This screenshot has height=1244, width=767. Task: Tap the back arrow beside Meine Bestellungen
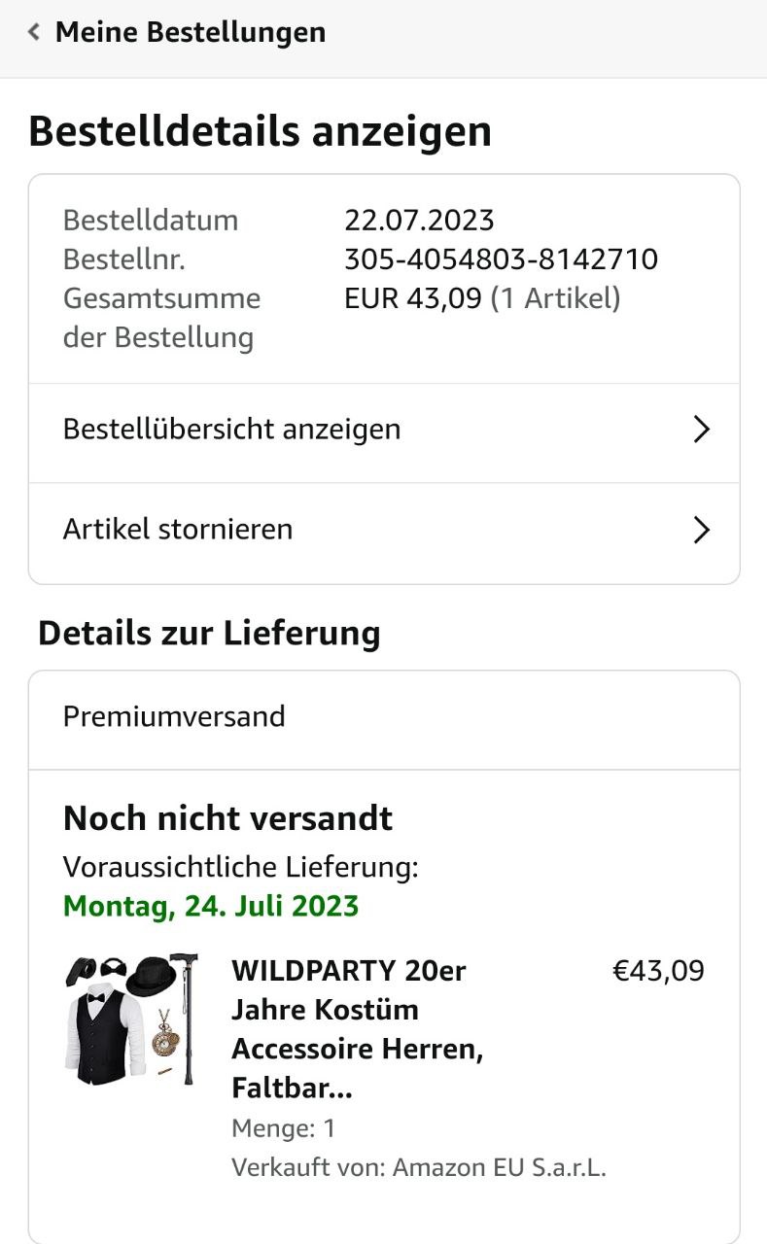click(34, 32)
